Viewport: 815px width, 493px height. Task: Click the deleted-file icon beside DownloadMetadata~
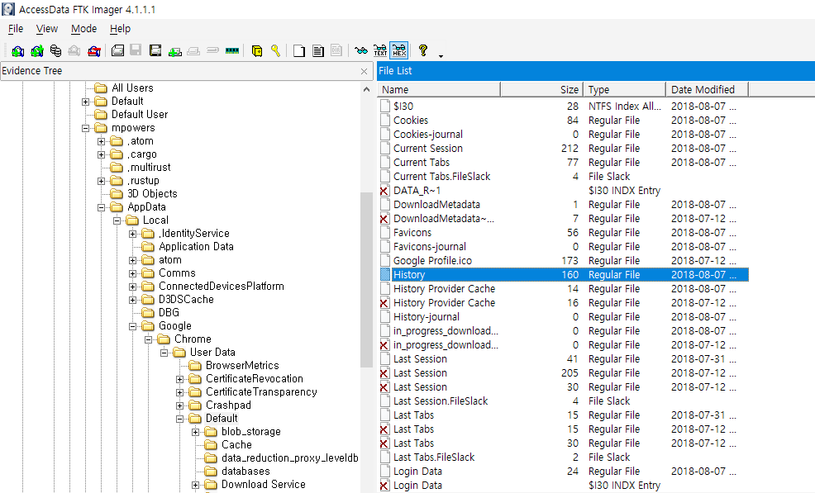[x=384, y=219]
